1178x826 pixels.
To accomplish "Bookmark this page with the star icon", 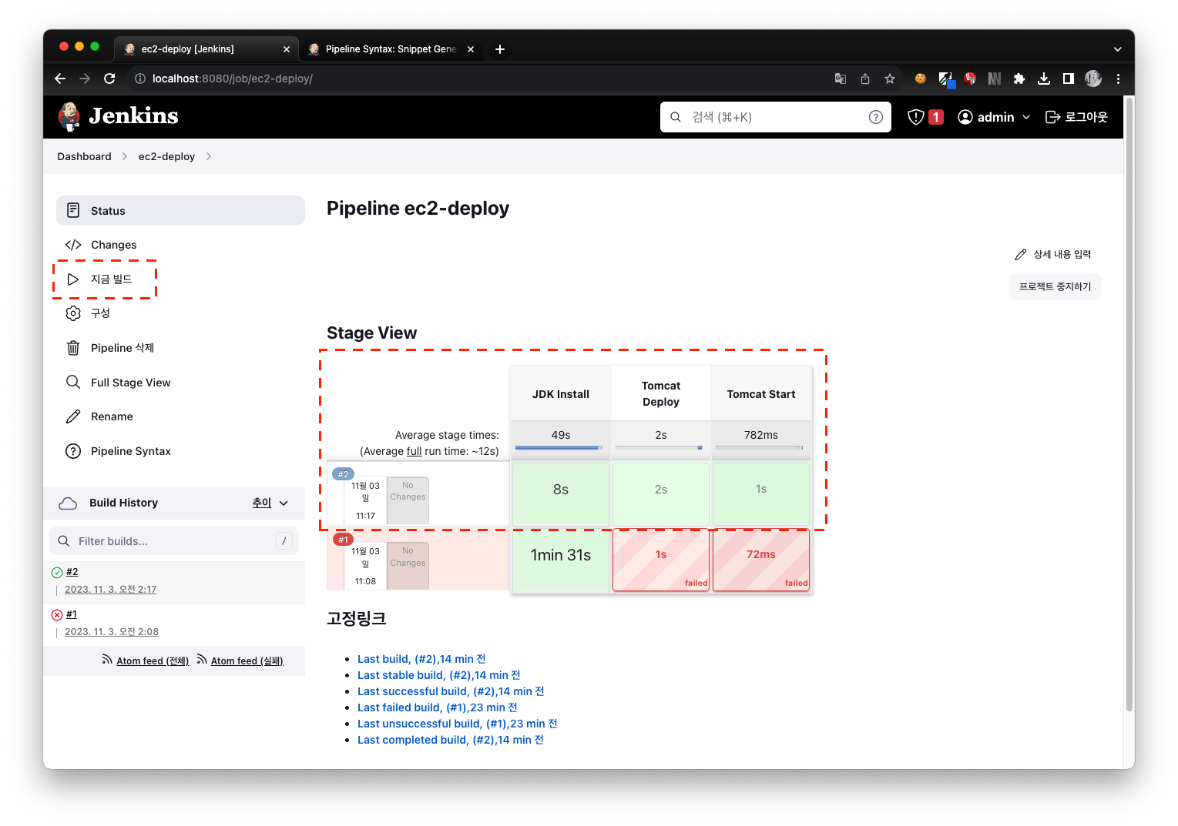I will click(x=890, y=79).
